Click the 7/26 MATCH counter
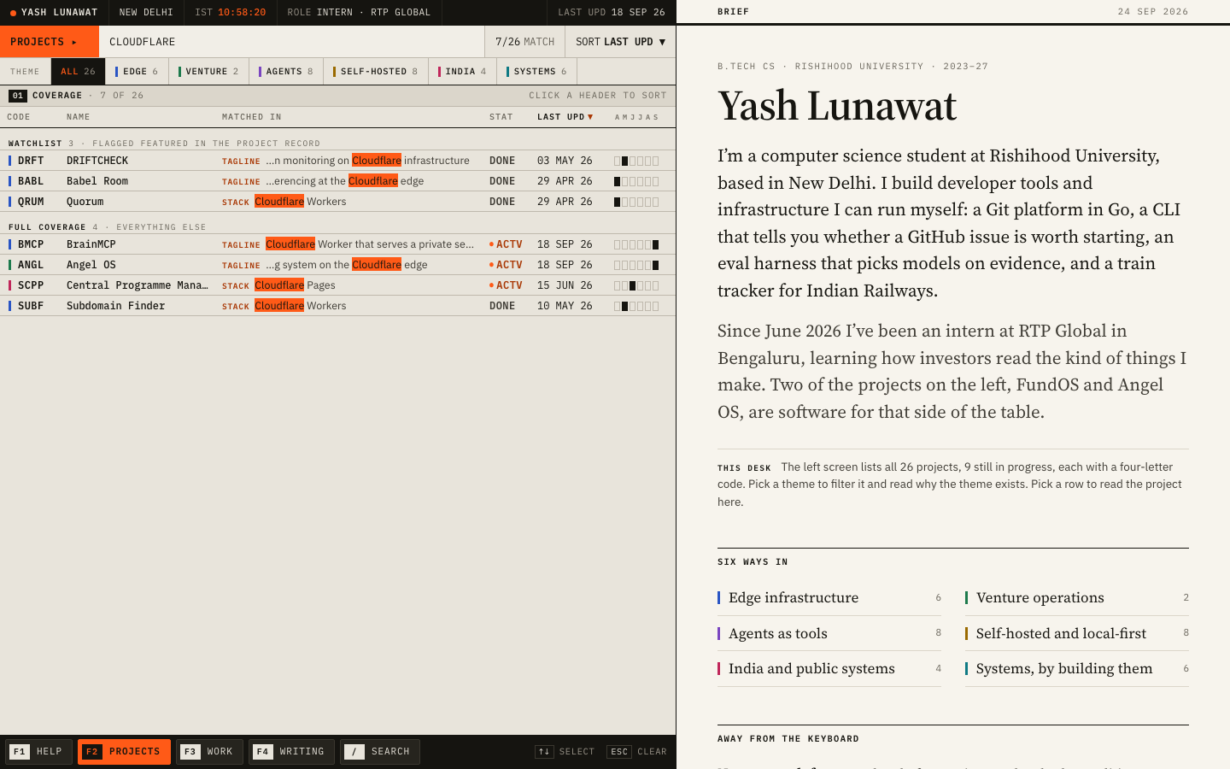Screen dimensions: 1230x769 click(524, 42)
